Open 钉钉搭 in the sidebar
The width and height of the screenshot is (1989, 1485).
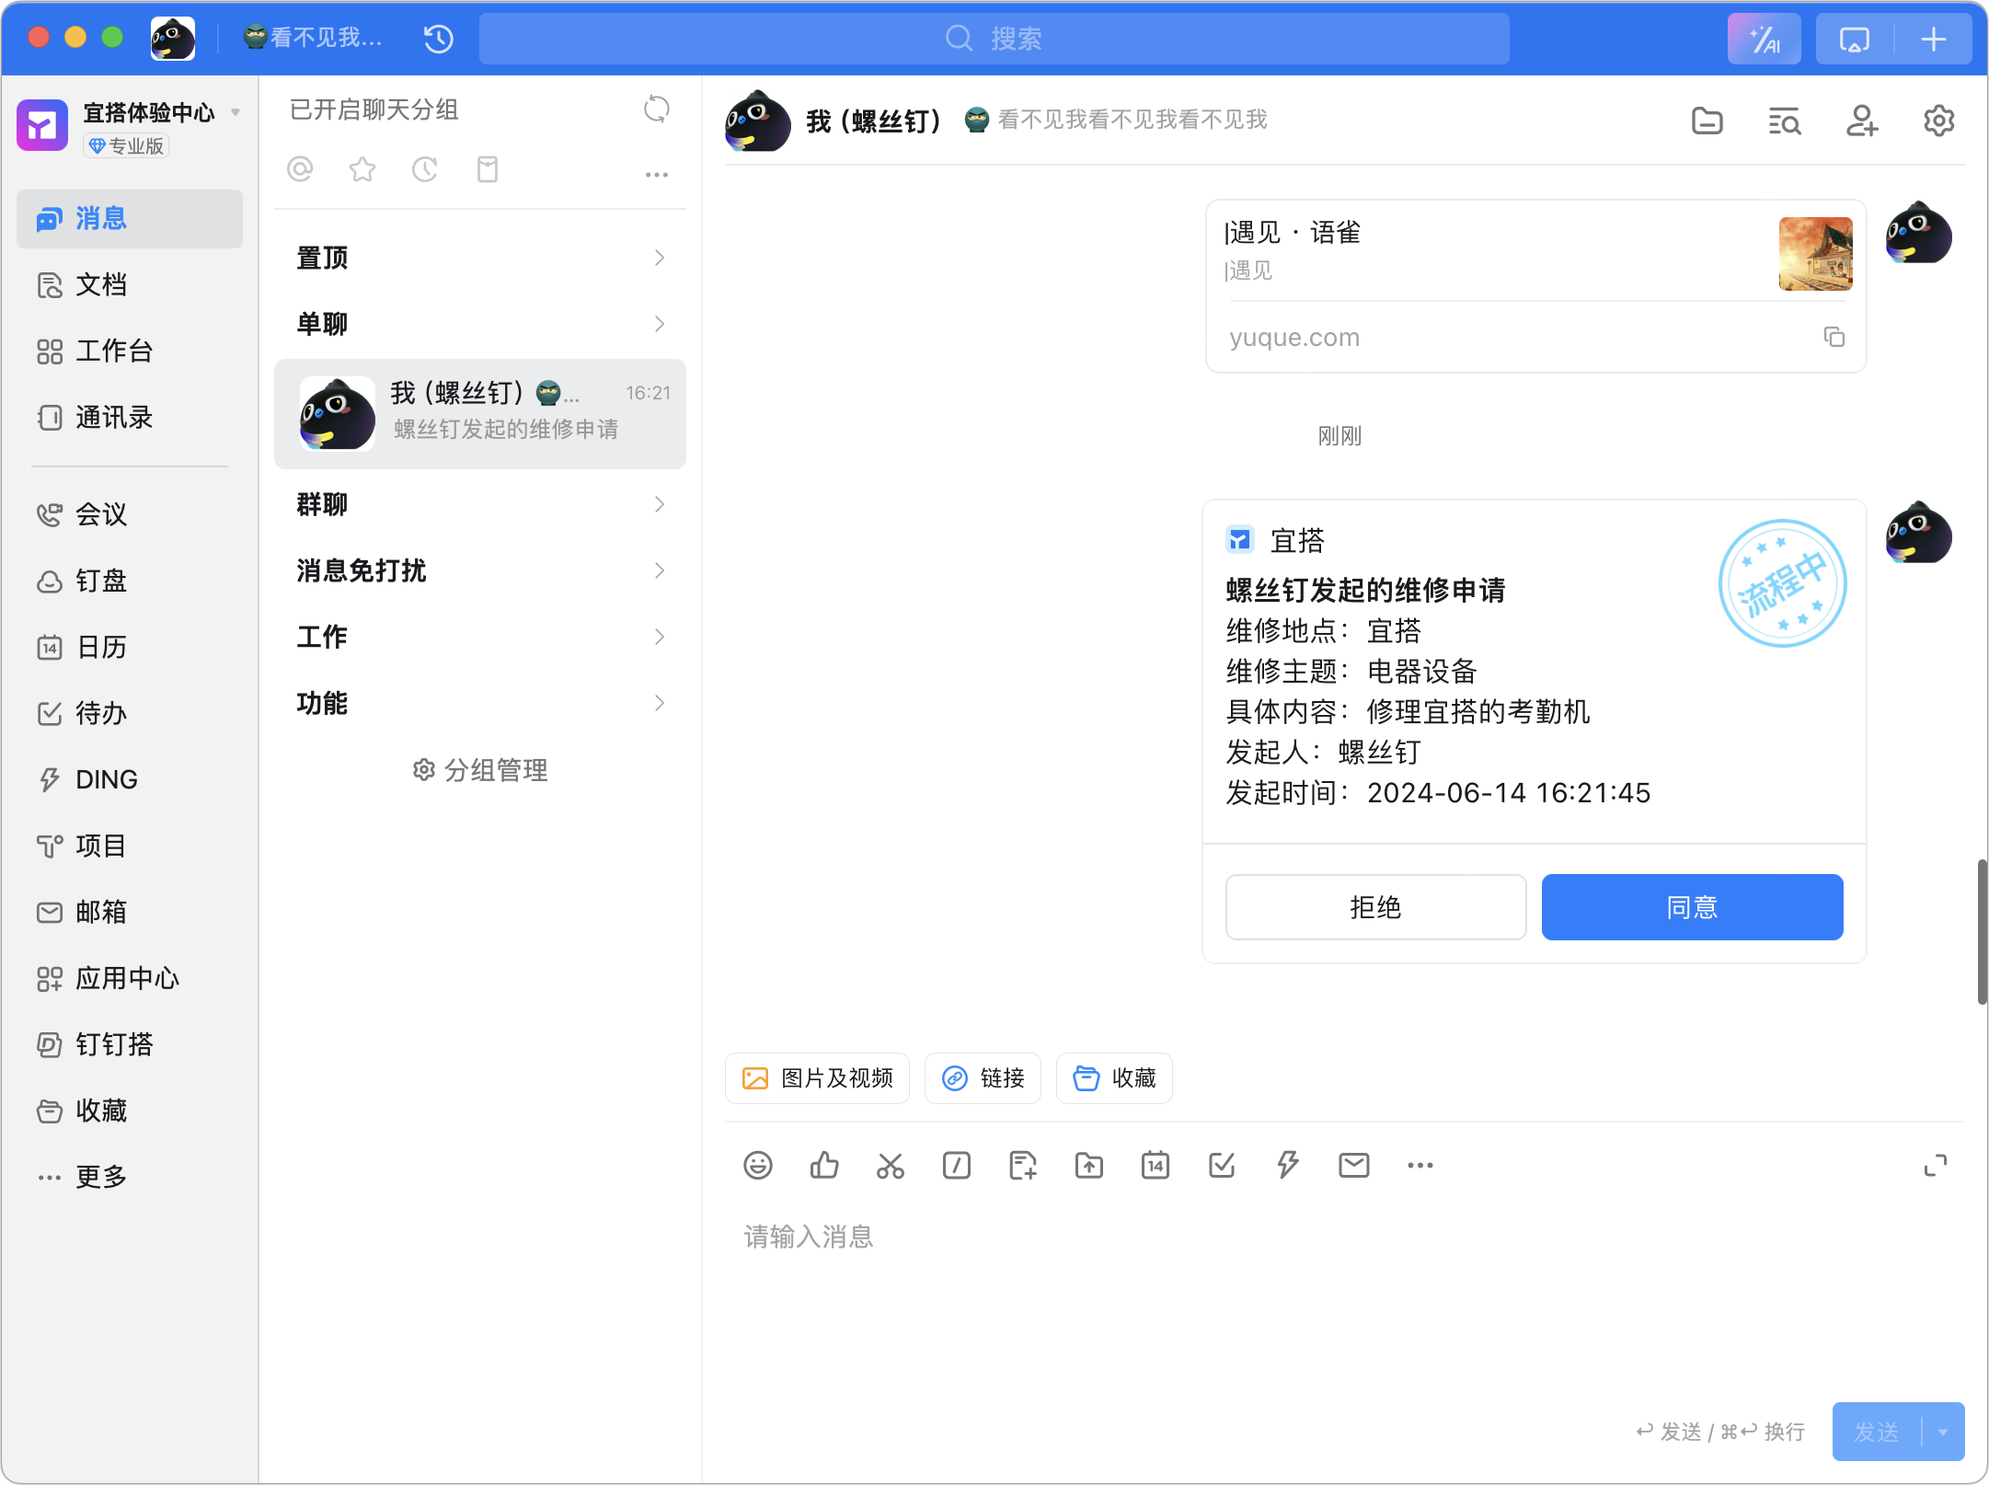pyautogui.click(x=130, y=1044)
